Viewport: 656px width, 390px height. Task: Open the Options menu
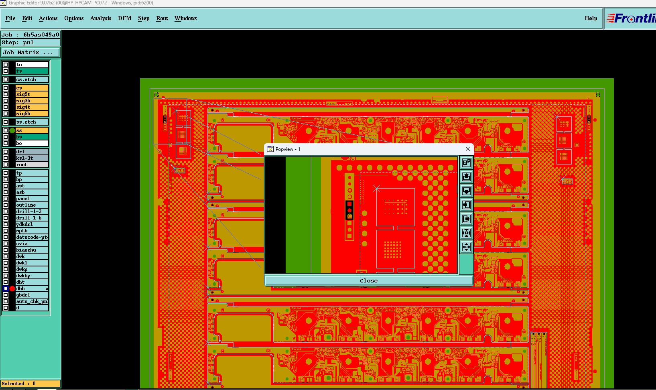pos(74,18)
